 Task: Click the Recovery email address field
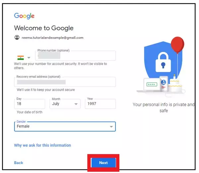click(65, 82)
